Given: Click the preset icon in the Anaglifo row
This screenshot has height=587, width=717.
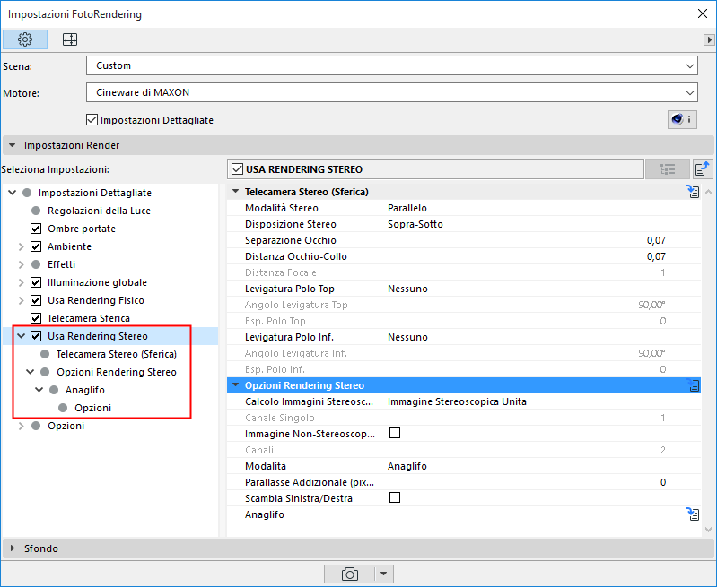Looking at the screenshot, I should coord(693,514).
